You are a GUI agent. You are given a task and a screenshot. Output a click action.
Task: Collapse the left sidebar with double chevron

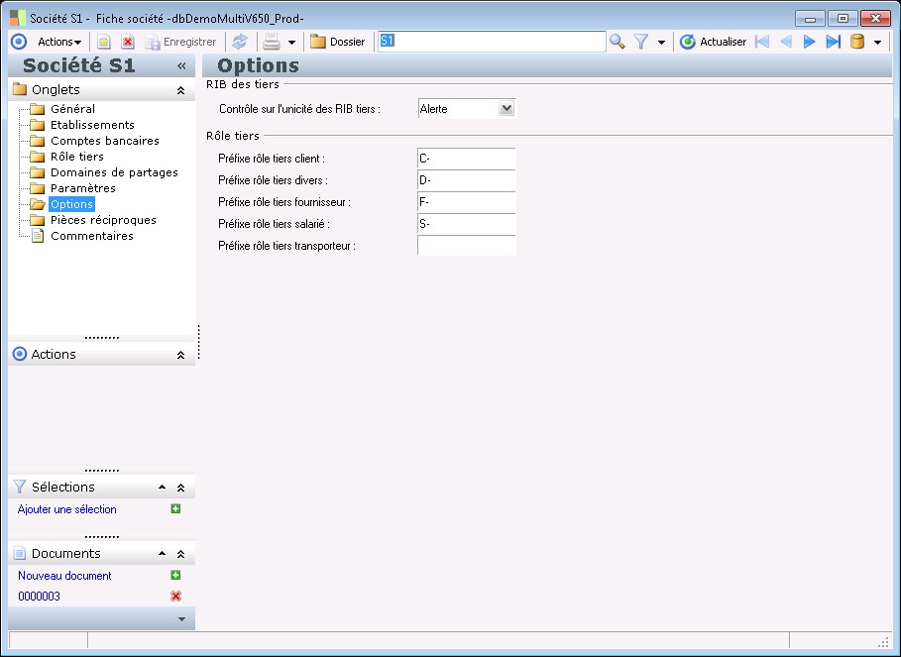click(x=181, y=66)
